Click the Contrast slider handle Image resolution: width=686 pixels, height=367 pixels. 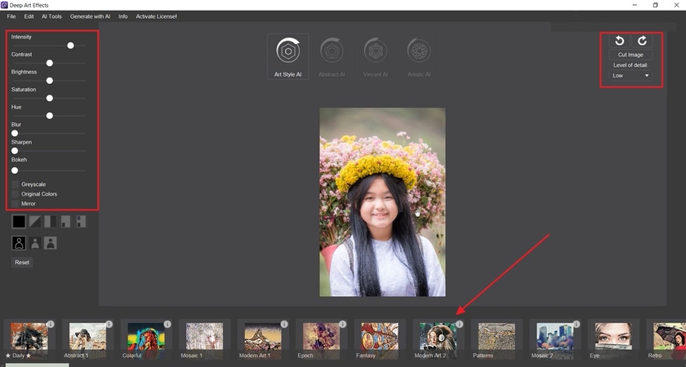point(50,63)
